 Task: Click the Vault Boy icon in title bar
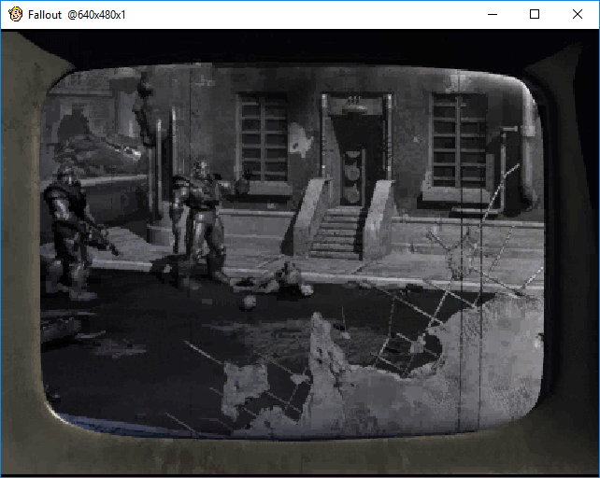coord(15,15)
